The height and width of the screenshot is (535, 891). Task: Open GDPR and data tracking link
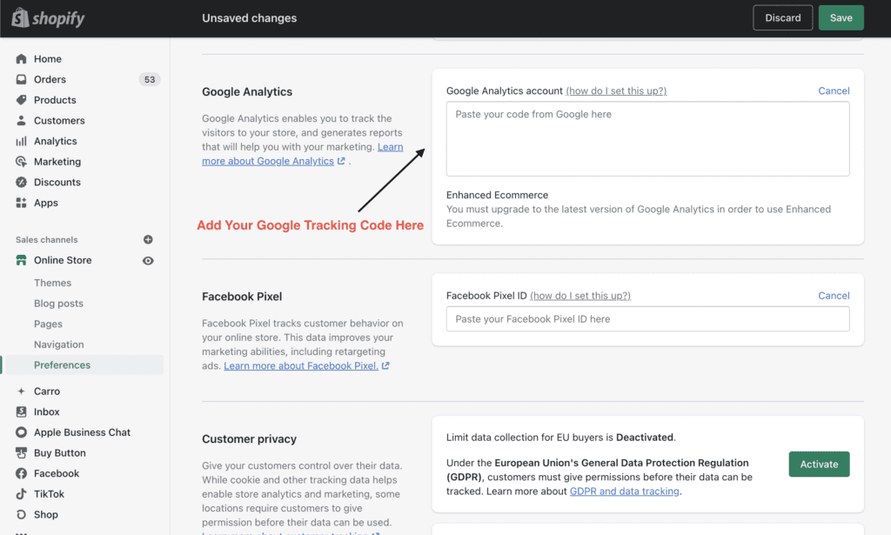point(625,492)
